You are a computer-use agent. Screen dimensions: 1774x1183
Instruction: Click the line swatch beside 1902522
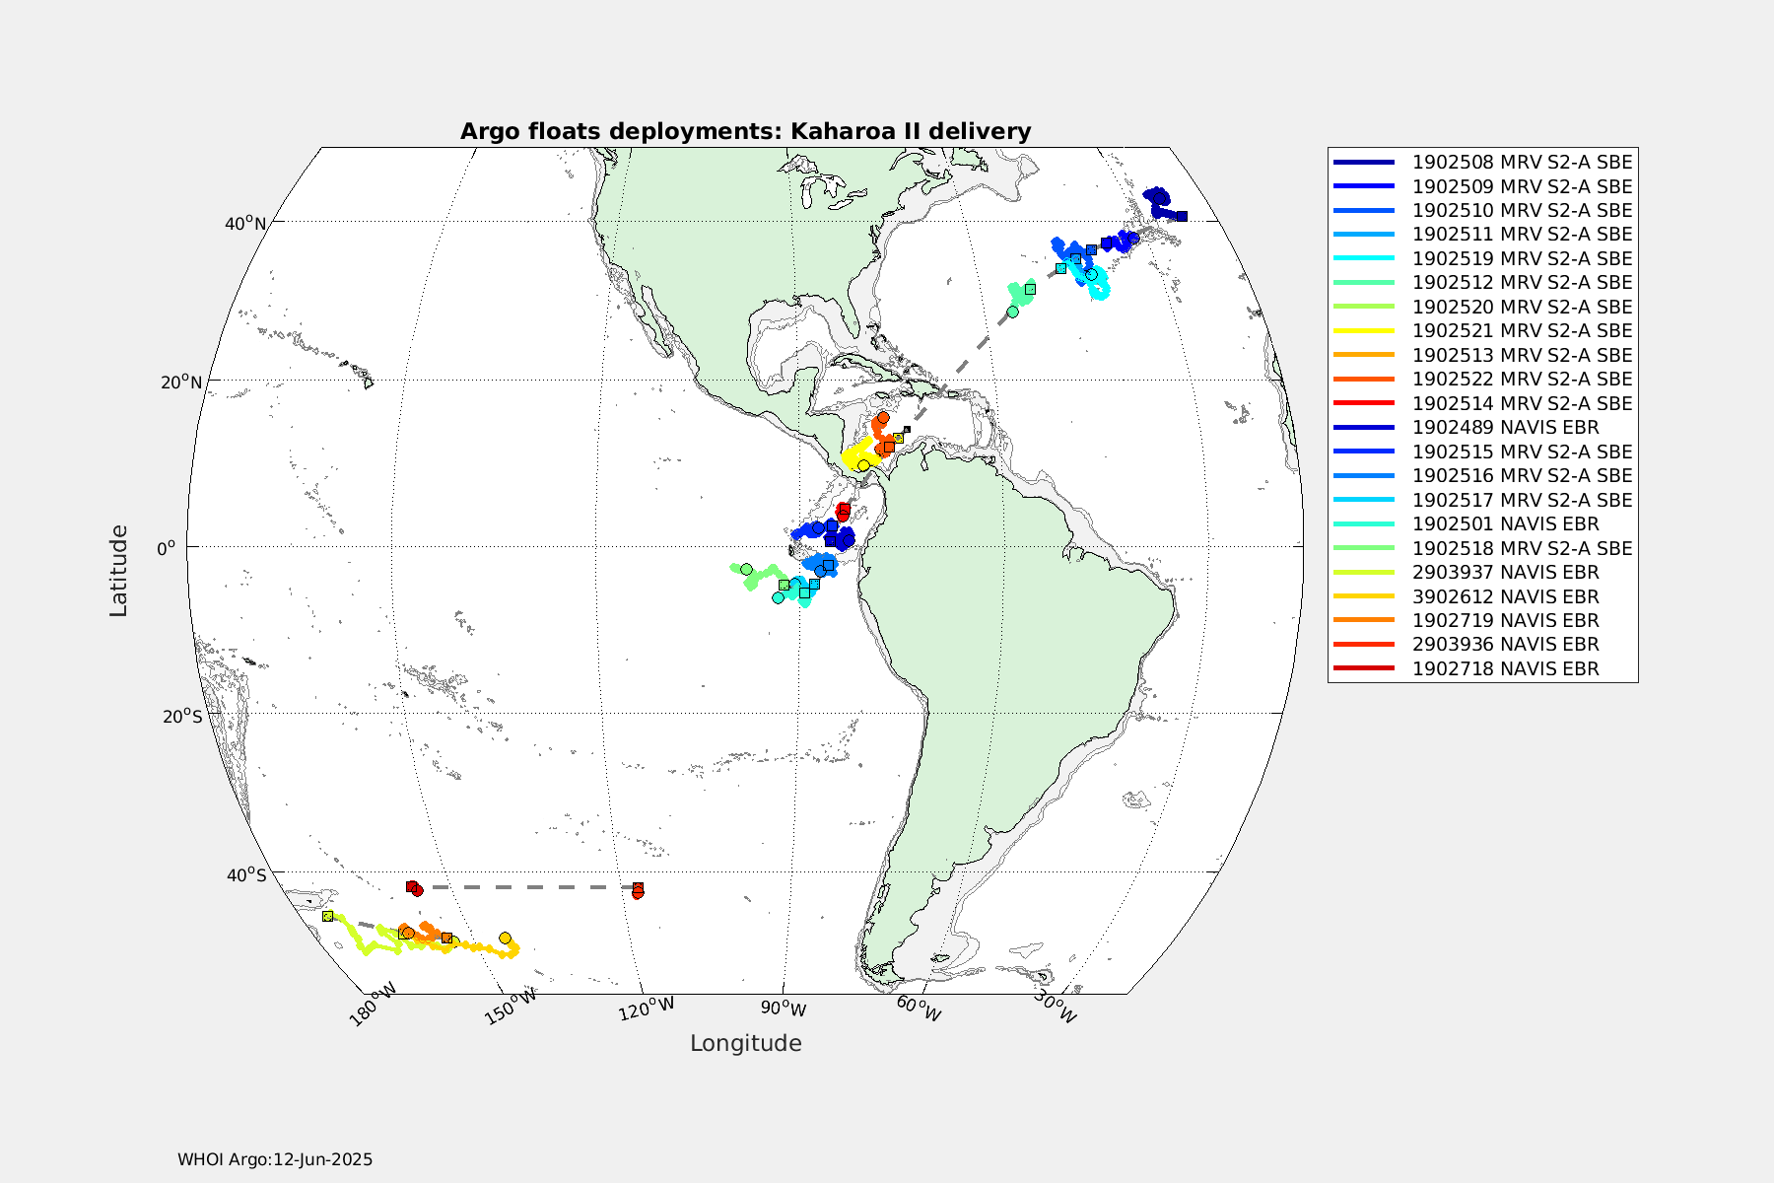click(x=1364, y=379)
